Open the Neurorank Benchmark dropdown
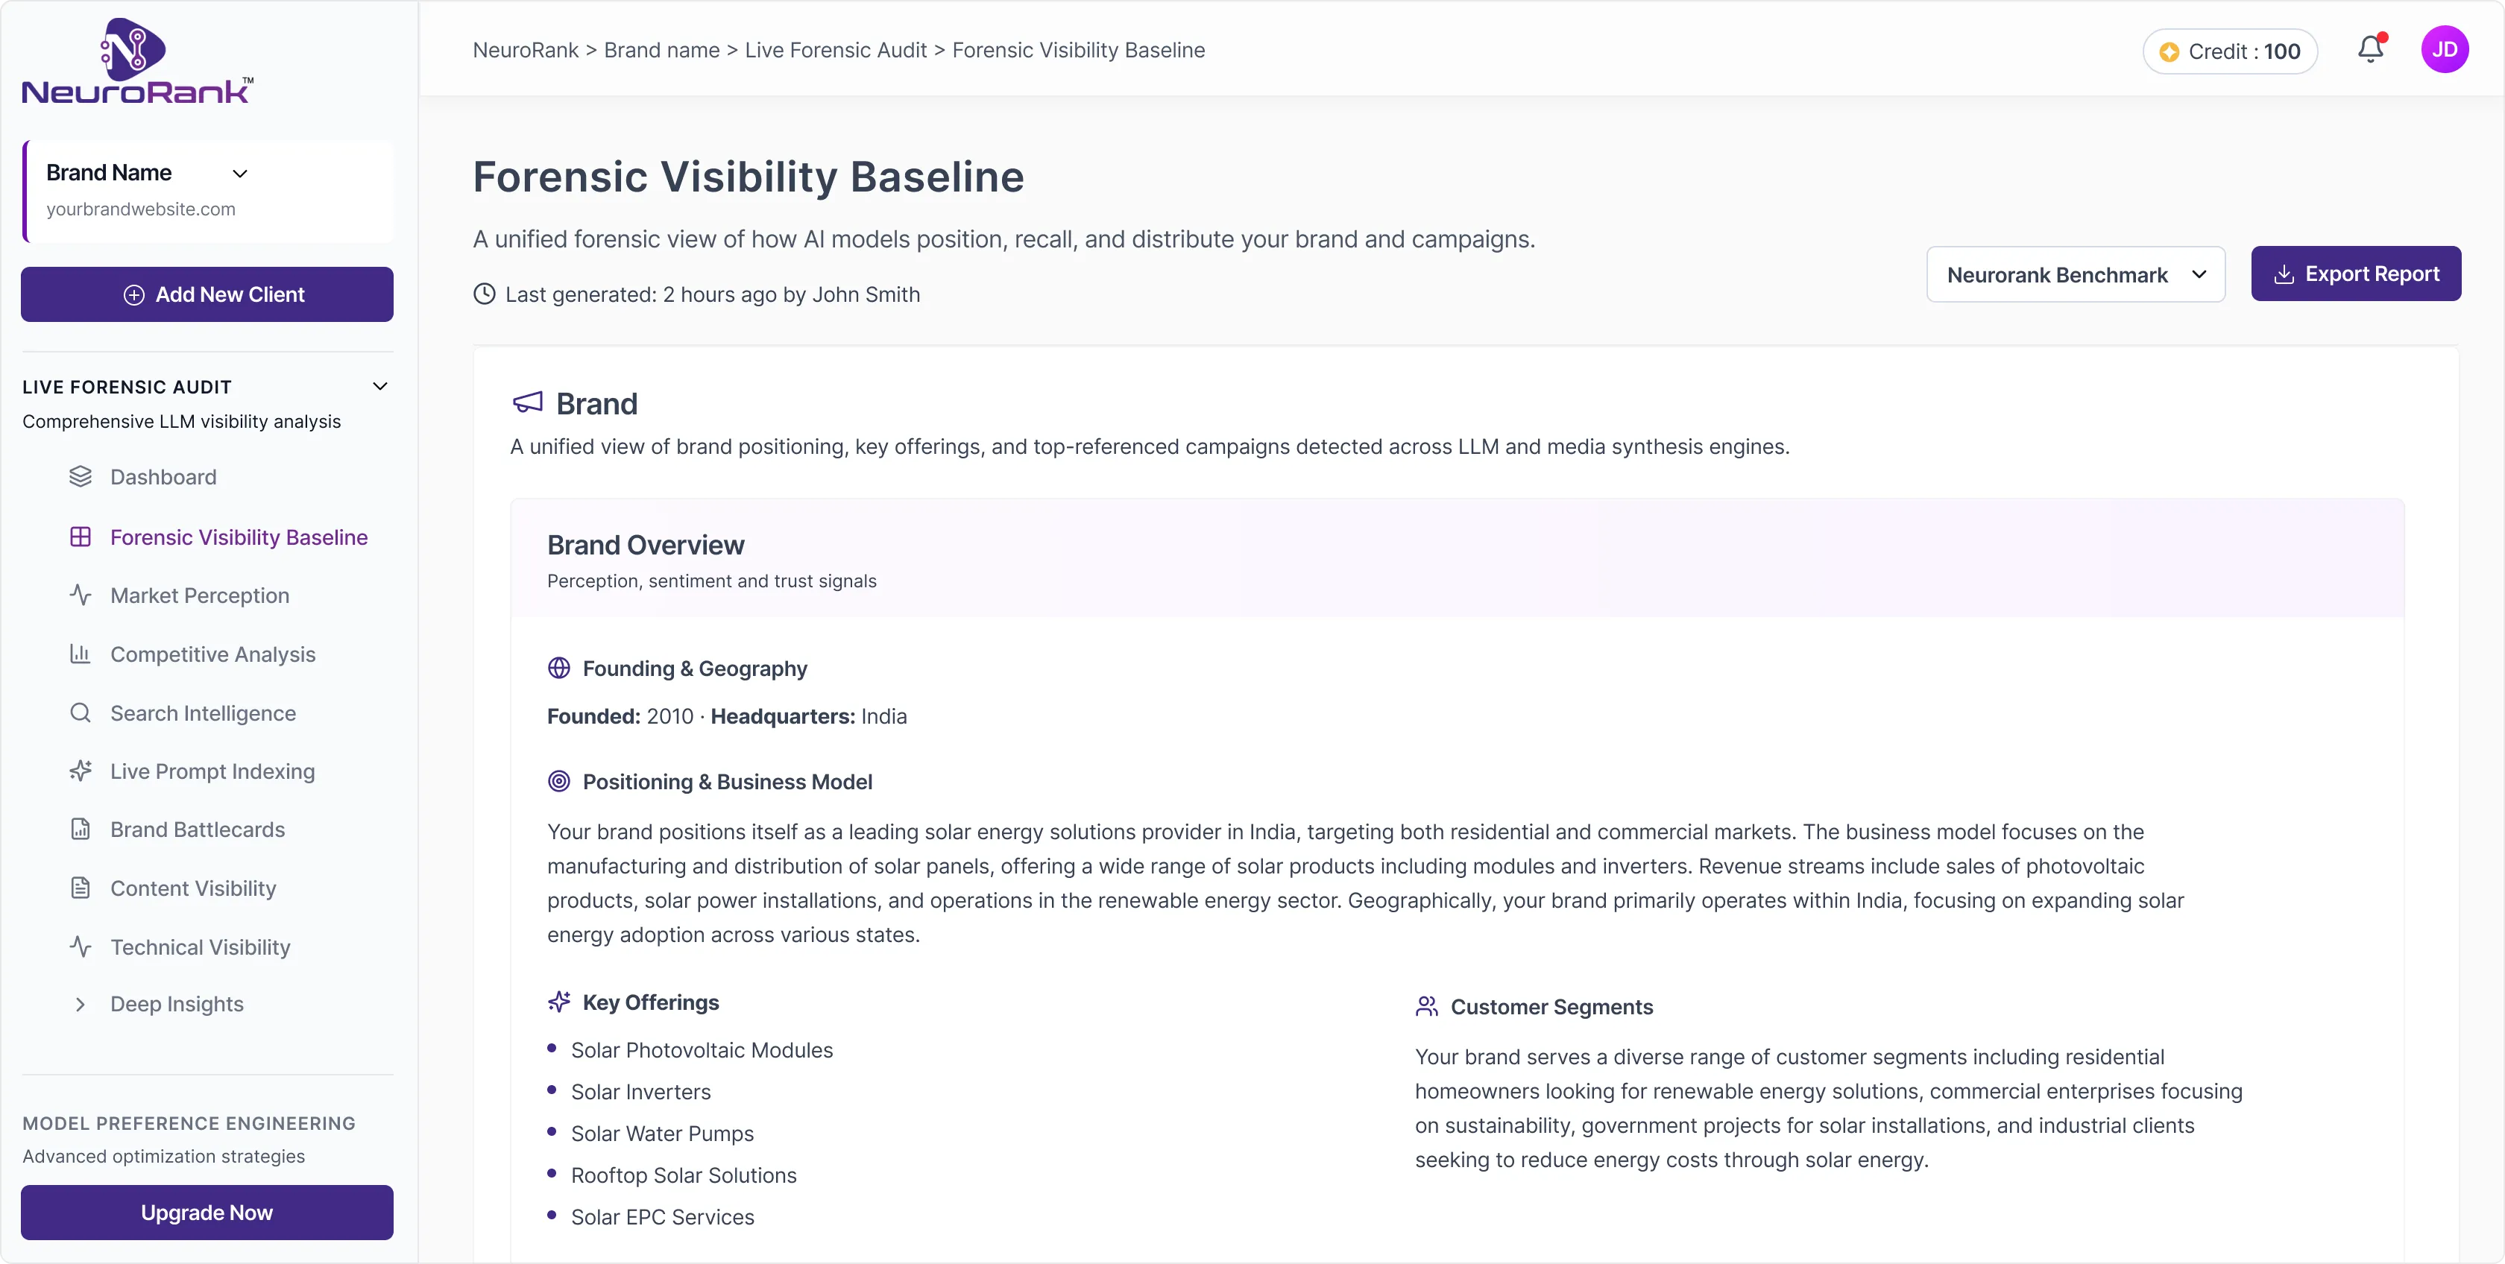This screenshot has width=2505, height=1264. point(2075,275)
